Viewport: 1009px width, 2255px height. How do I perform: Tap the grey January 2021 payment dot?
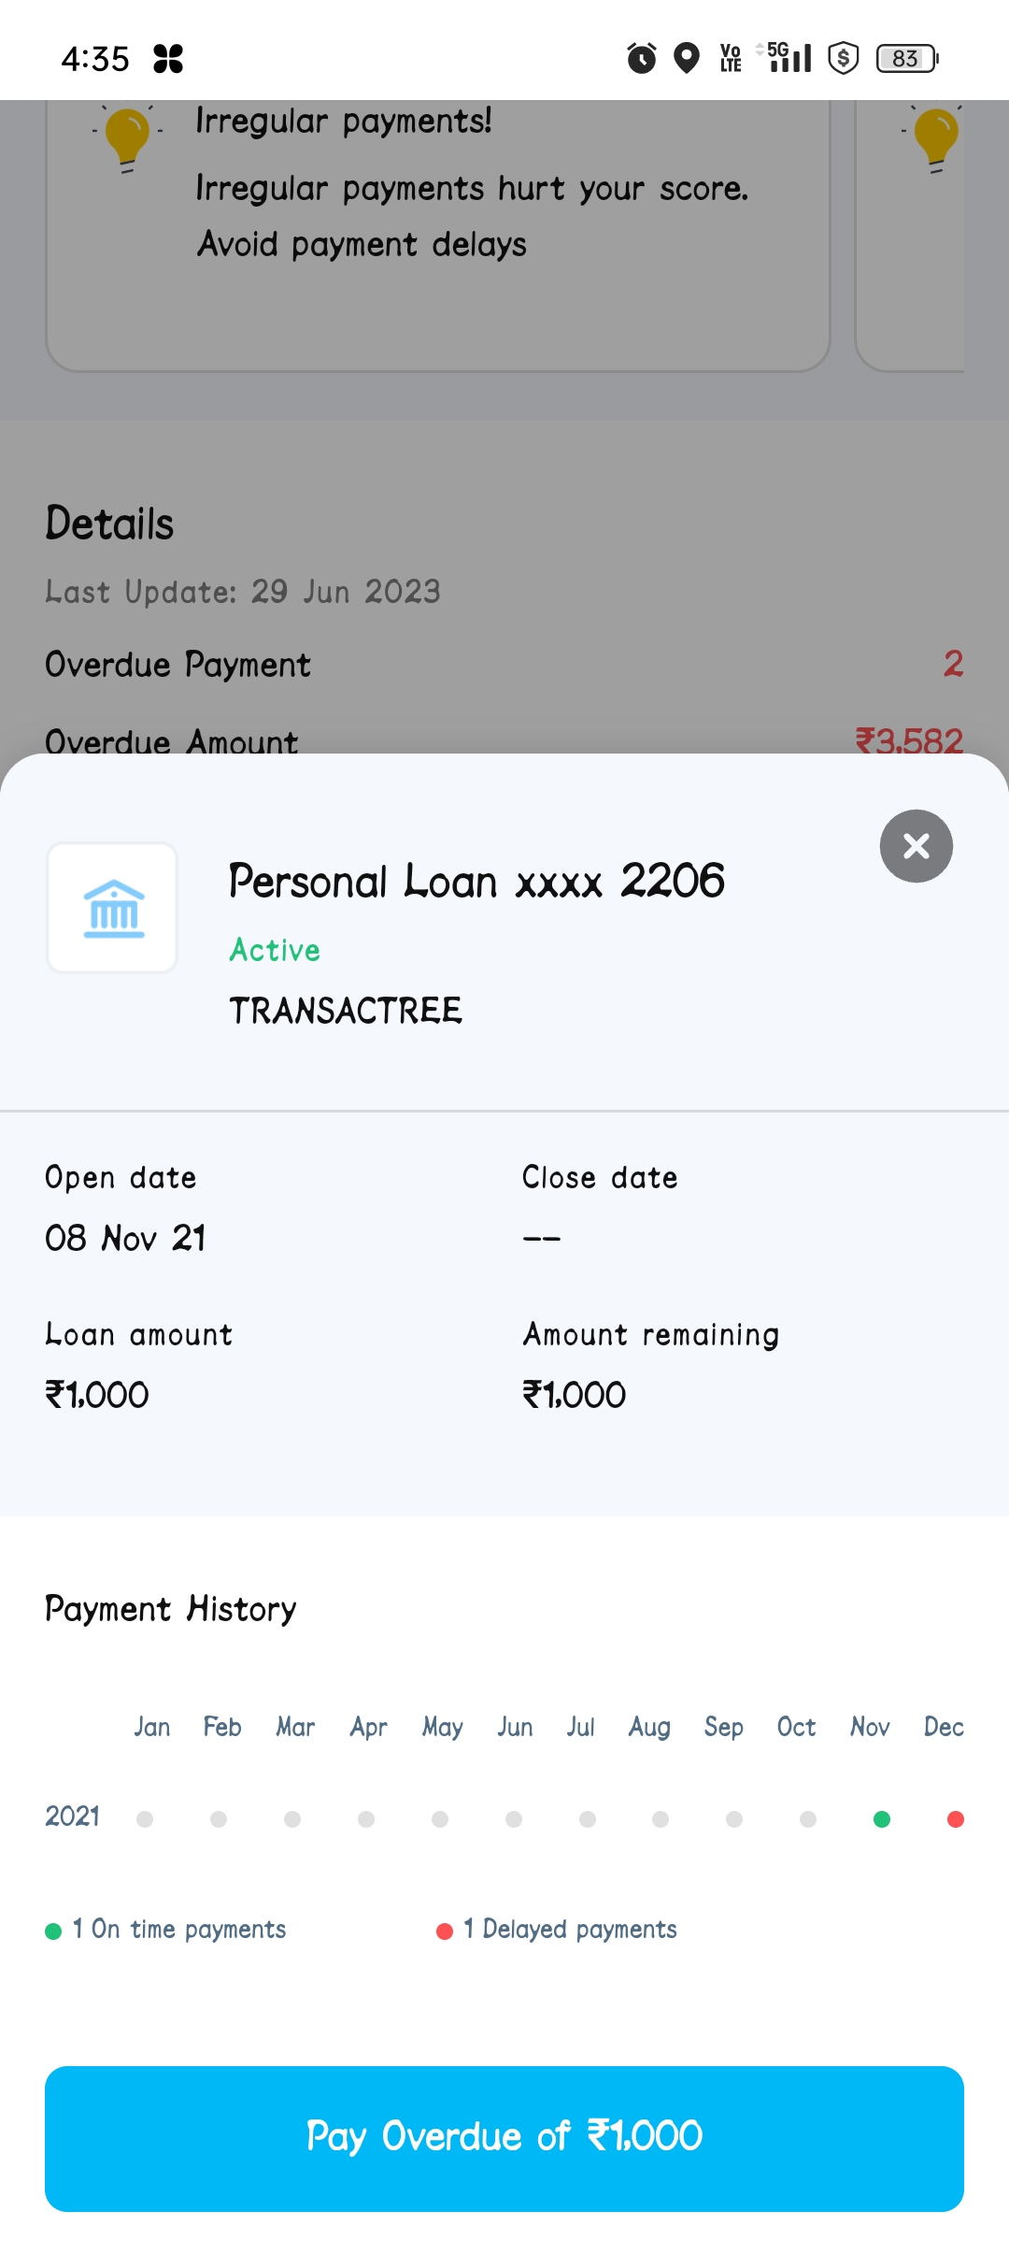tap(145, 1818)
